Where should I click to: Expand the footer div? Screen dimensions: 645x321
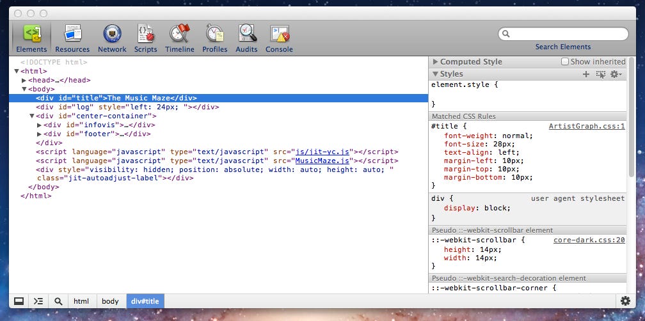coord(40,134)
